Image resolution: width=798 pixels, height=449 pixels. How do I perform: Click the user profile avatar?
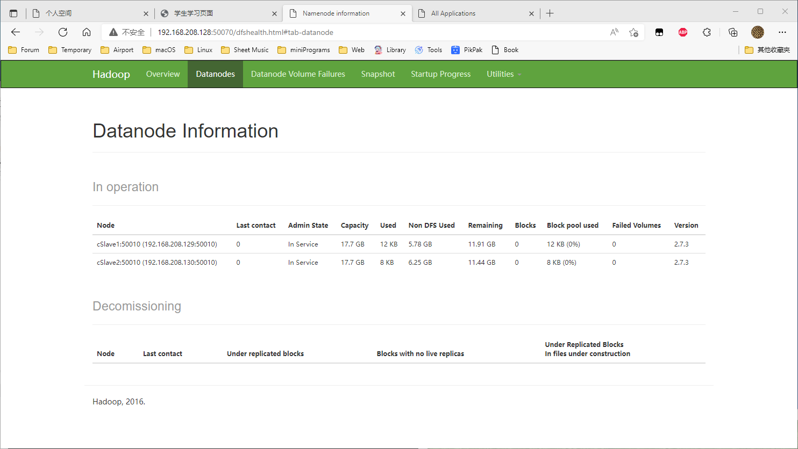757,32
